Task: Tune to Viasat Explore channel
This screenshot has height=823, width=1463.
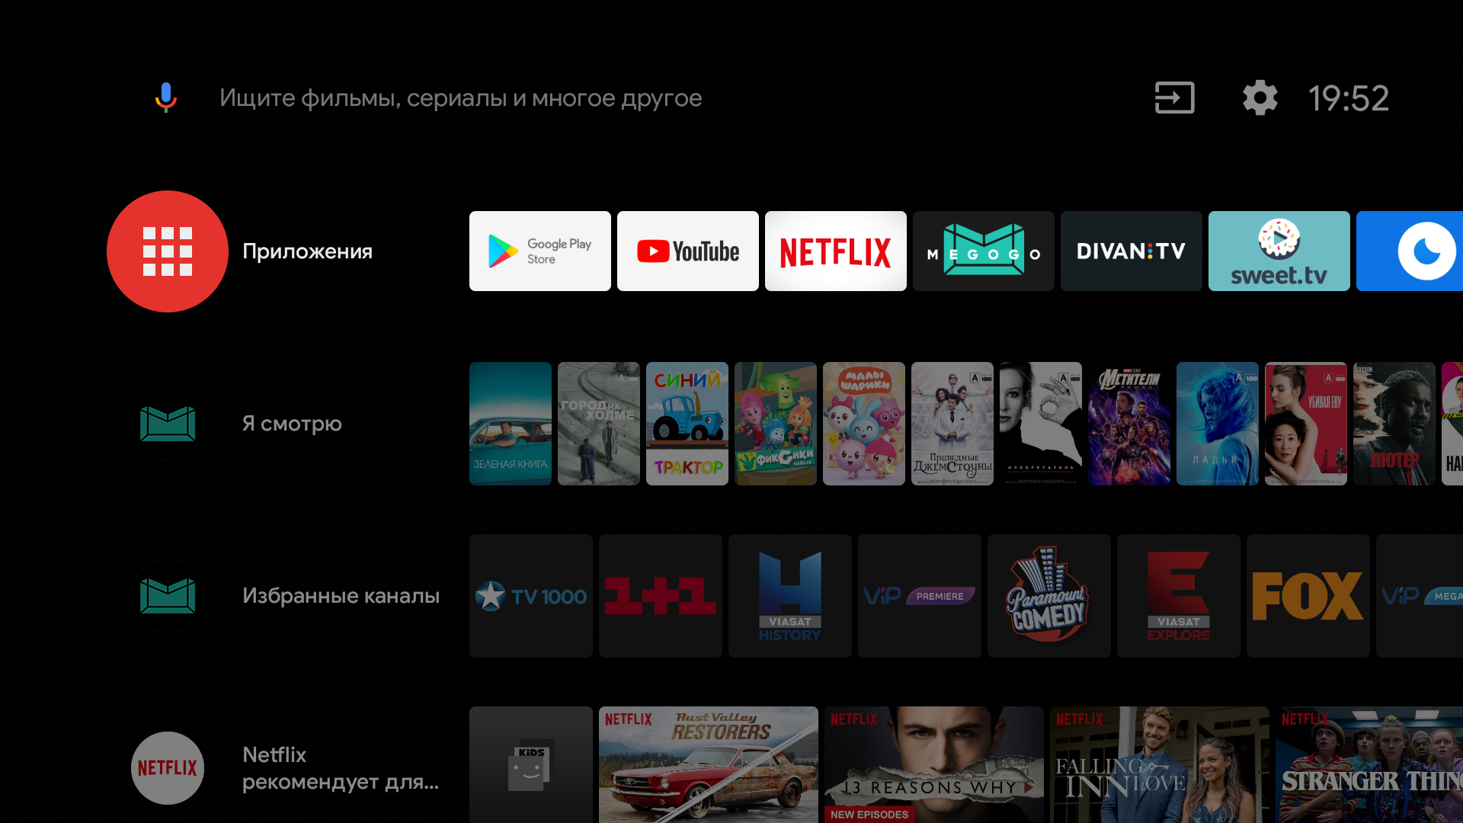Action: [1179, 596]
